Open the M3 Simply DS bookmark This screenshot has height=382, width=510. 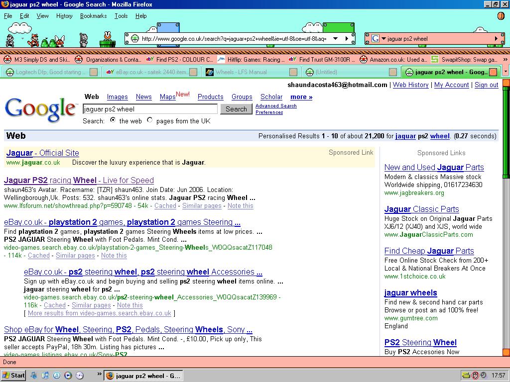coord(36,60)
